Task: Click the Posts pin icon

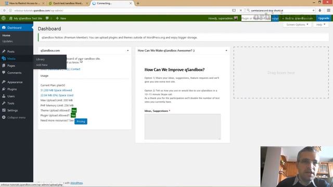Action: 4,51
